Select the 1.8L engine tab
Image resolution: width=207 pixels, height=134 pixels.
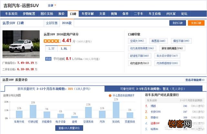(64, 48)
